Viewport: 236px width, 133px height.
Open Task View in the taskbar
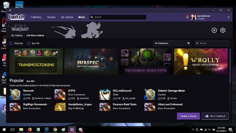click(13, 129)
